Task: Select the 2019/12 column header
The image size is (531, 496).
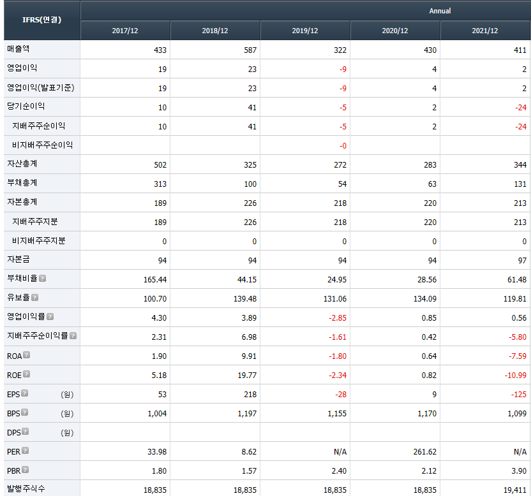Action: (305, 31)
